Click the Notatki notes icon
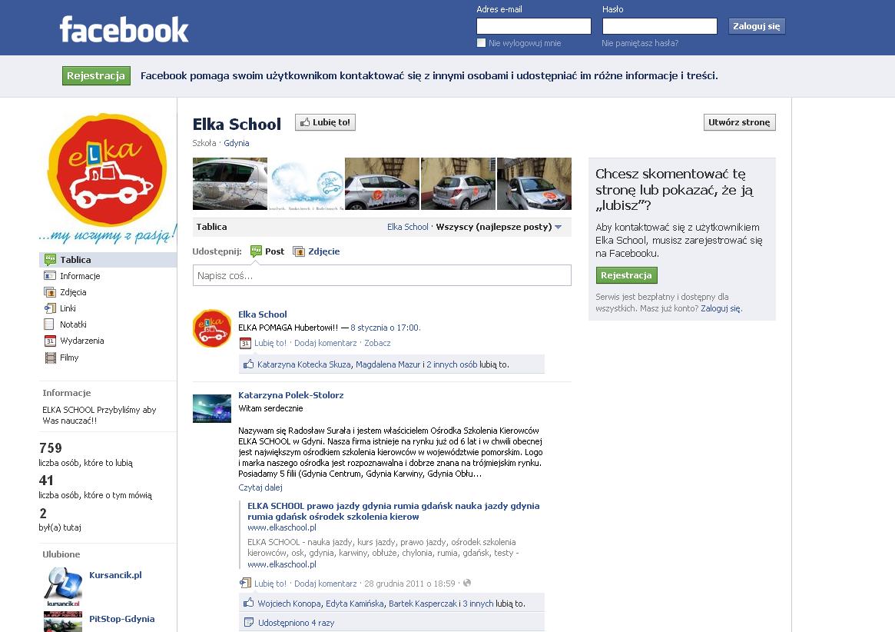The width and height of the screenshot is (895, 632). point(49,324)
